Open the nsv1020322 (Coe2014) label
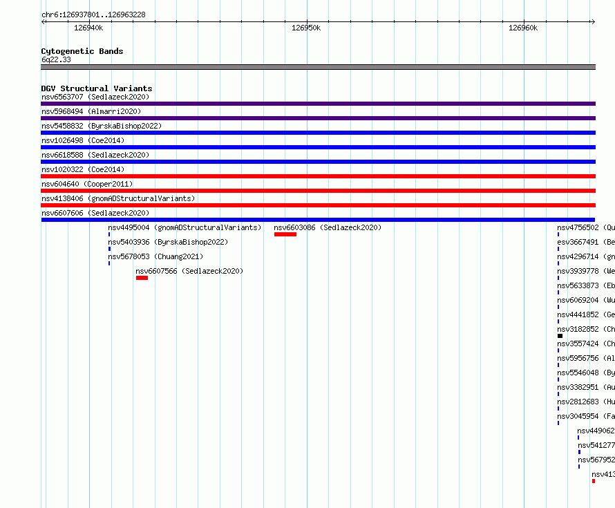 (x=83, y=169)
